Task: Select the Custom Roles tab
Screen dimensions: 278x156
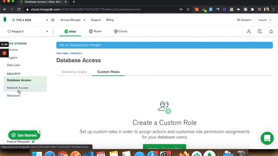Action: pyautogui.click(x=108, y=72)
